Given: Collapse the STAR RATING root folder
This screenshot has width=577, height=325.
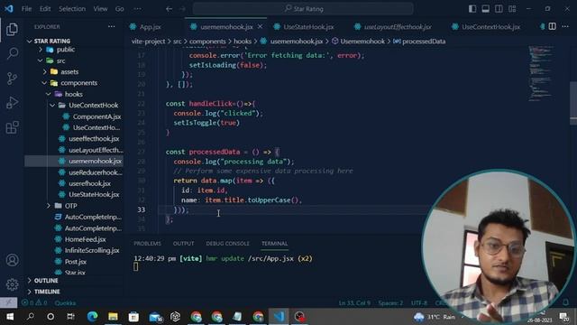Looking at the screenshot, I should (52, 41).
